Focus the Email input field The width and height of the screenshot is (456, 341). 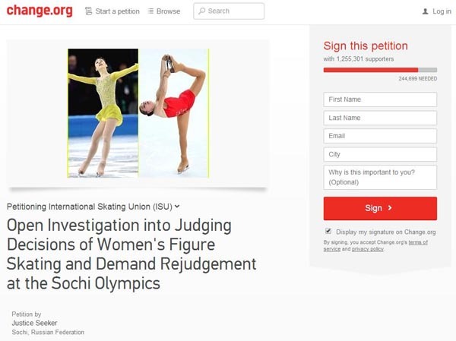point(380,136)
